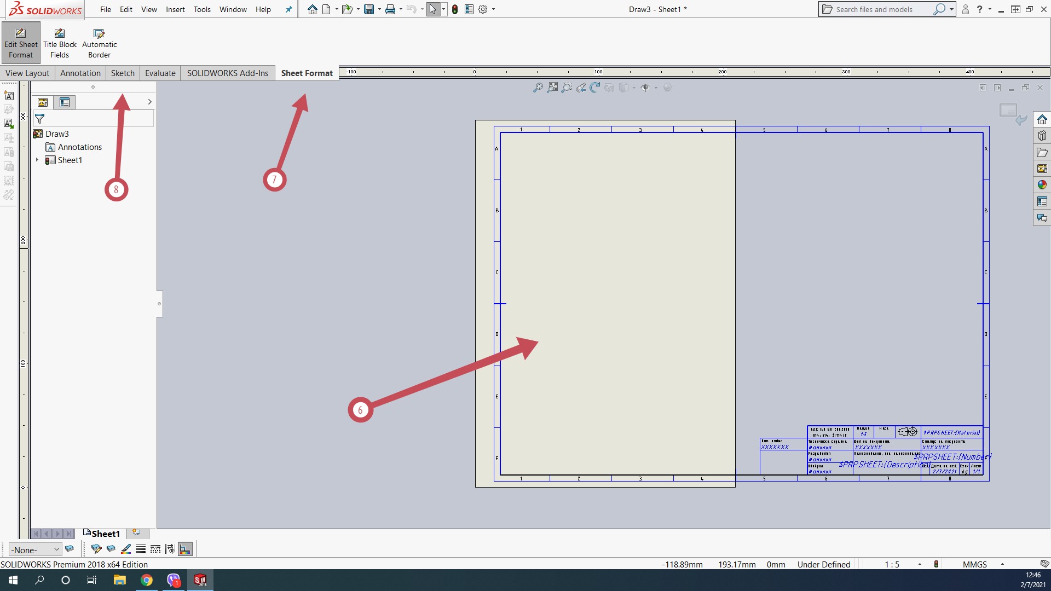The image size is (1051, 591).
Task: Open the SOLIDWORKS Forum task pane icon
Action: pyautogui.click(x=1042, y=218)
